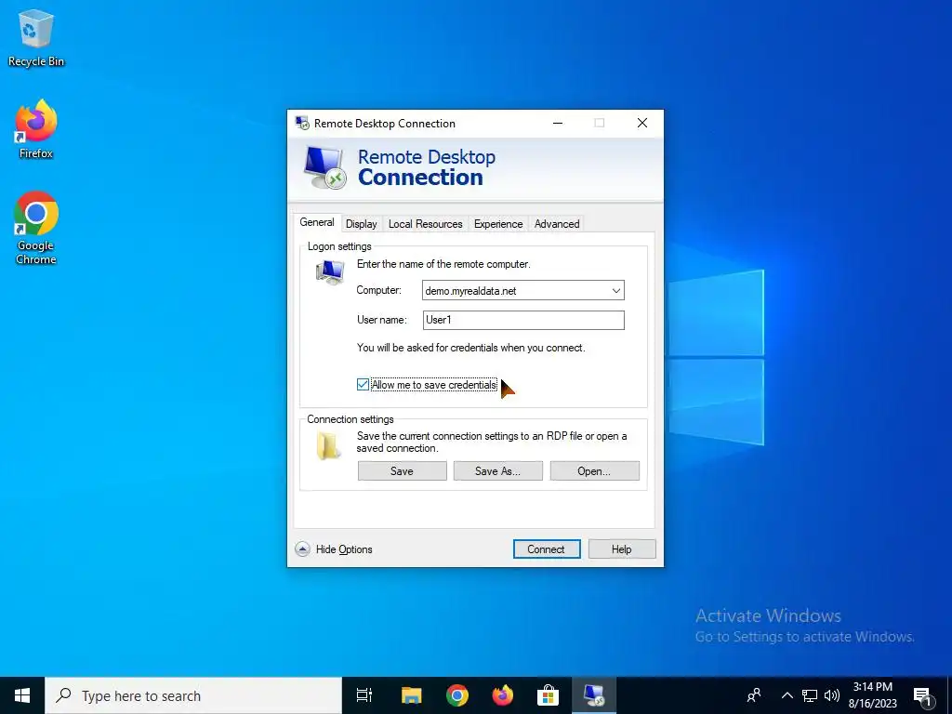Expand the Computer dropdown list

[615, 290]
